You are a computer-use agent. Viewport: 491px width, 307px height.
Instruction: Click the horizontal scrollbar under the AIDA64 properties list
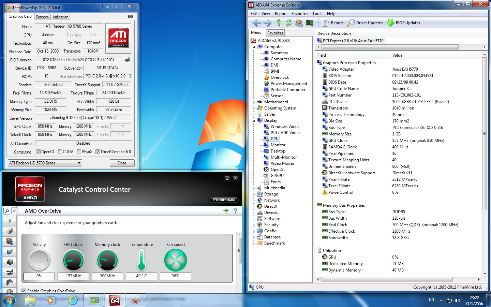coord(387,279)
